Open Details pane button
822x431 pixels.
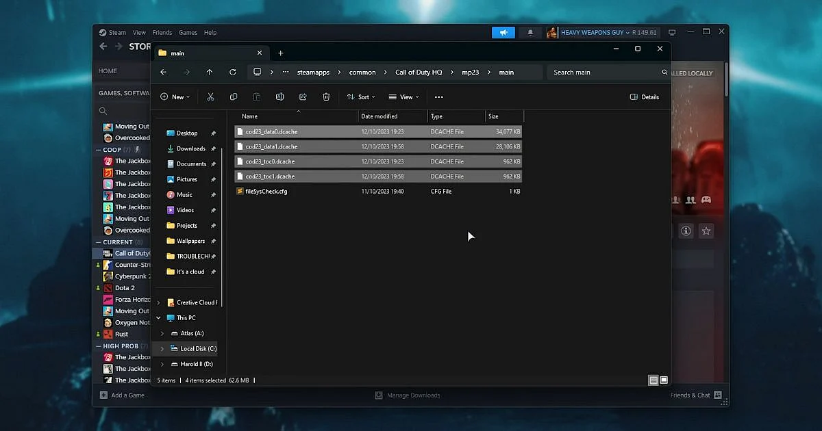click(x=644, y=97)
